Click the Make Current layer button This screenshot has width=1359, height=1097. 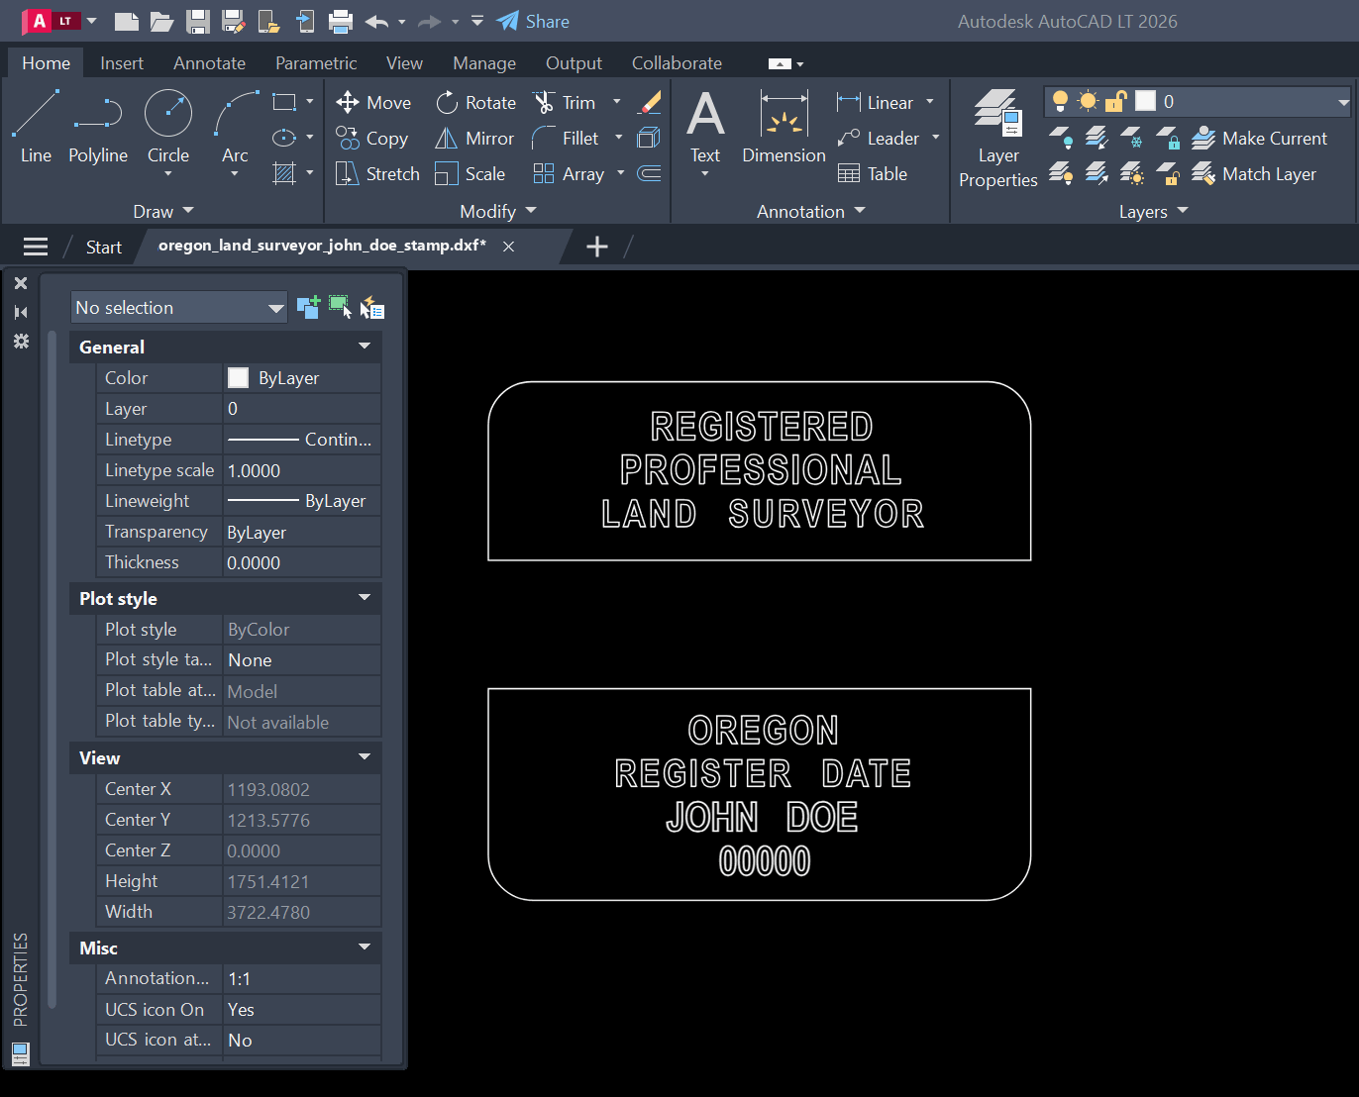(1259, 139)
